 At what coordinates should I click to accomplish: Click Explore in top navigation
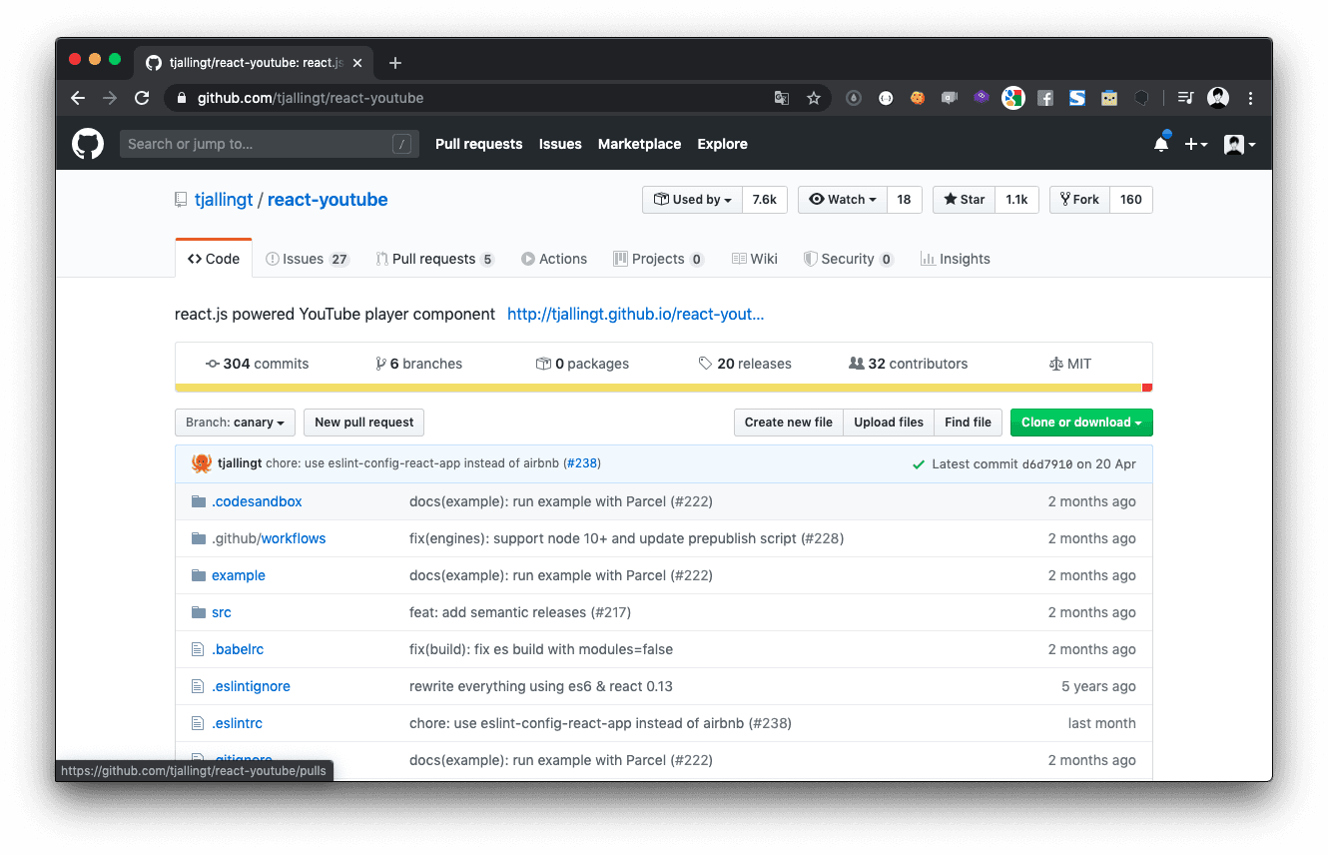click(722, 144)
